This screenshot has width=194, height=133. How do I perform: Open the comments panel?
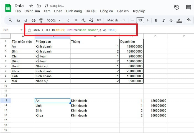tap(189, 7)
